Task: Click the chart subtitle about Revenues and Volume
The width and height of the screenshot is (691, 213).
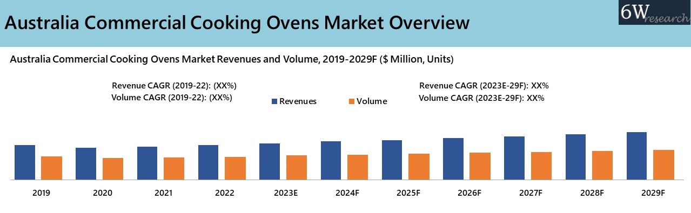Action: (x=232, y=60)
